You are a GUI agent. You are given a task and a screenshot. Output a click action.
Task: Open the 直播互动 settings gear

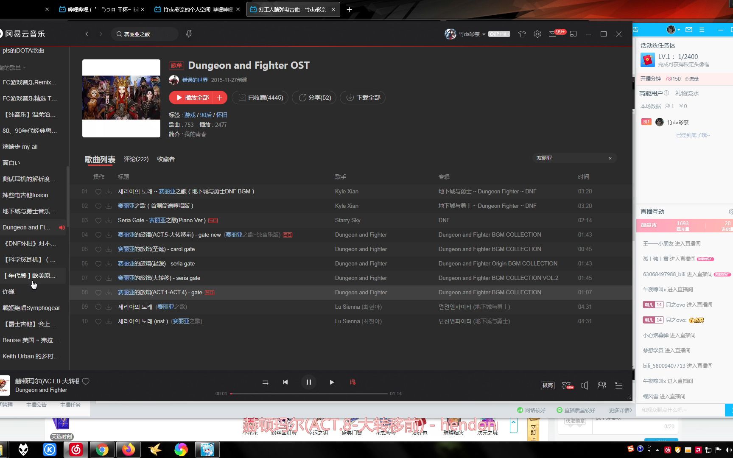[x=730, y=212]
